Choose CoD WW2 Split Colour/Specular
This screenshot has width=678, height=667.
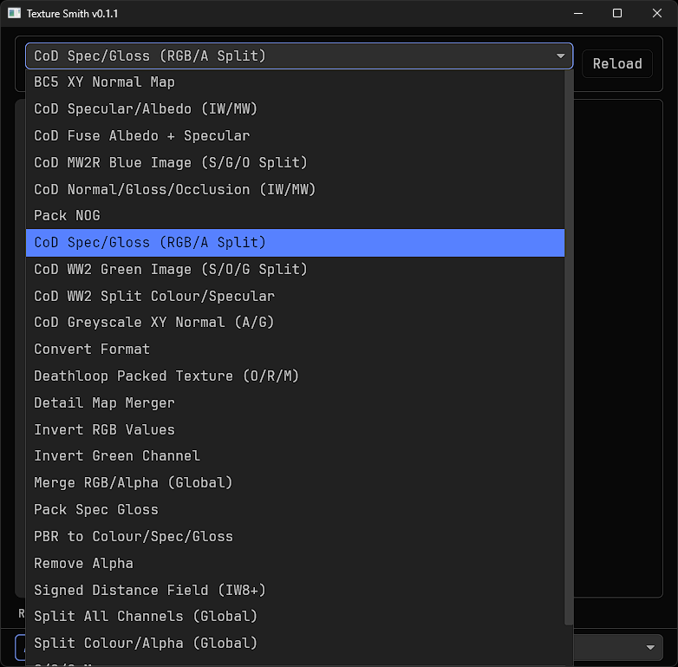point(296,297)
